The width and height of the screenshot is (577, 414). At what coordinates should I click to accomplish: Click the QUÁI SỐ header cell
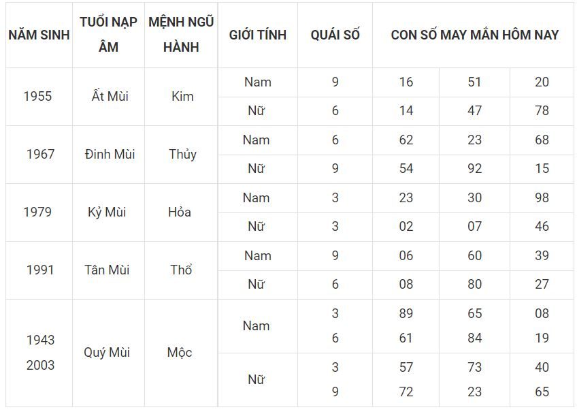(335, 35)
